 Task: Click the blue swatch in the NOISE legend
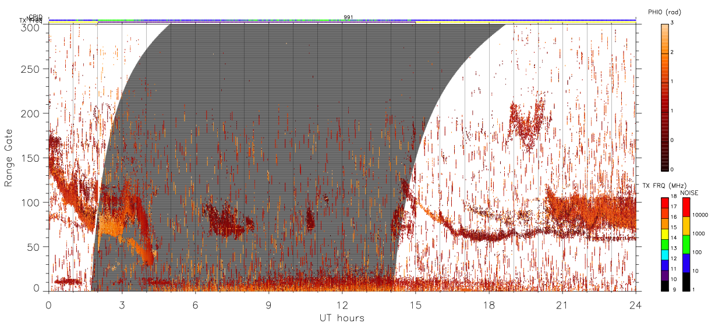686,262
